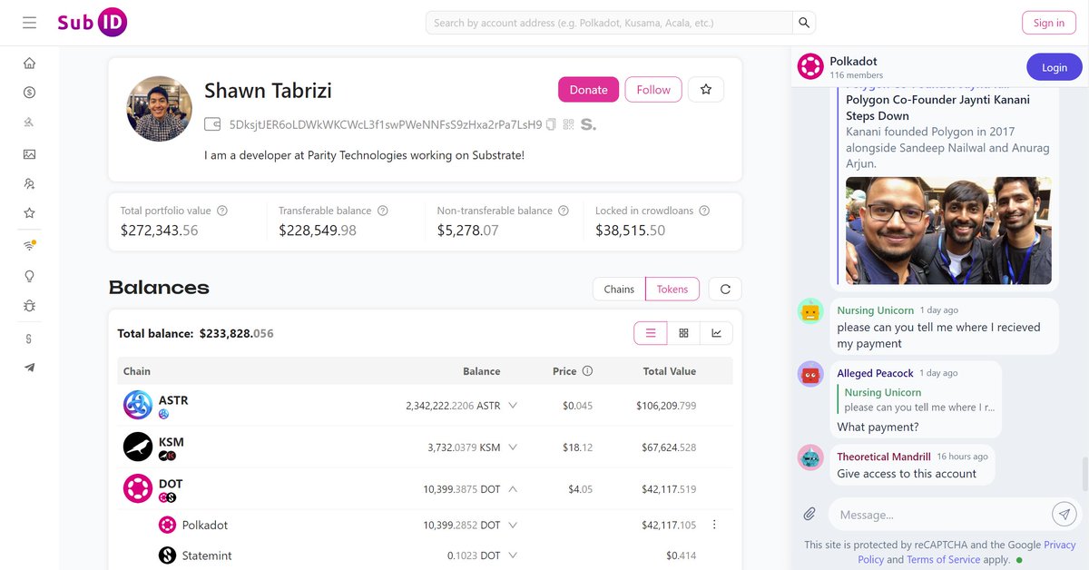Image resolution: width=1089 pixels, height=570 pixels.
Task: Click Nursing Unicorn's avatar
Action: (x=810, y=311)
